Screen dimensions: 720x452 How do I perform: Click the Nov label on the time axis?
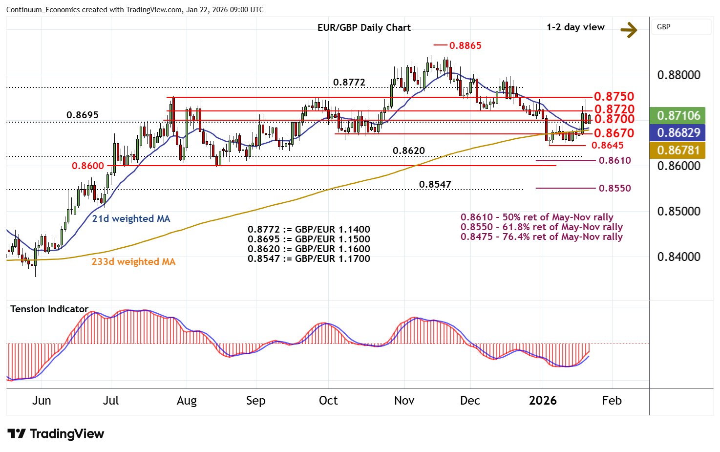(x=404, y=401)
